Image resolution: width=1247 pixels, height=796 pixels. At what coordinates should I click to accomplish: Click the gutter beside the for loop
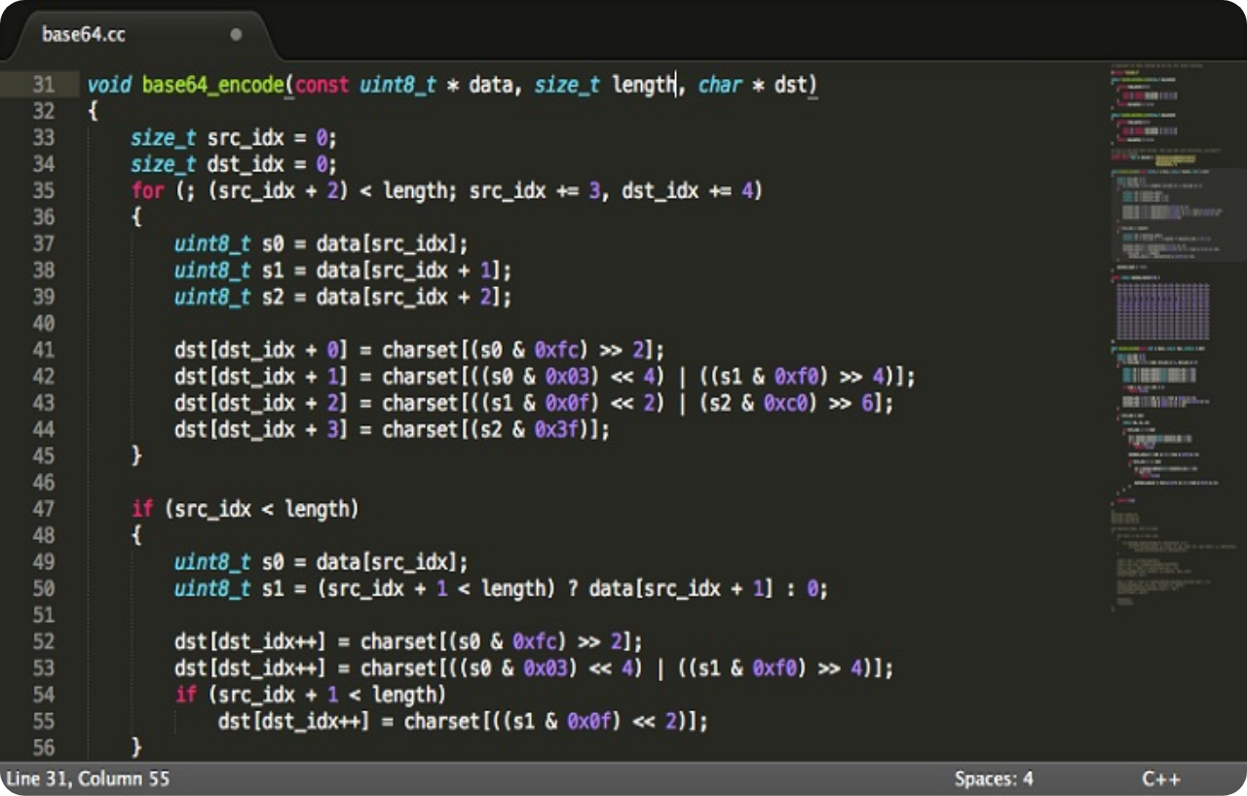coord(45,191)
